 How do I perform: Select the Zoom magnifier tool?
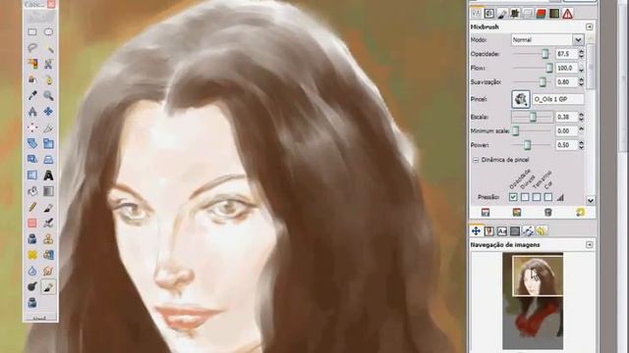48,96
